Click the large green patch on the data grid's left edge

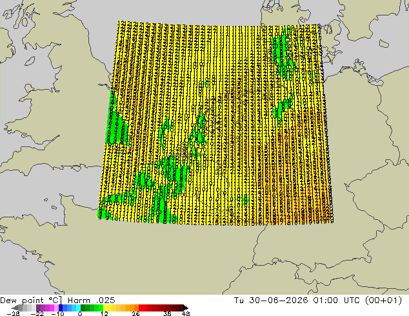tap(117, 130)
